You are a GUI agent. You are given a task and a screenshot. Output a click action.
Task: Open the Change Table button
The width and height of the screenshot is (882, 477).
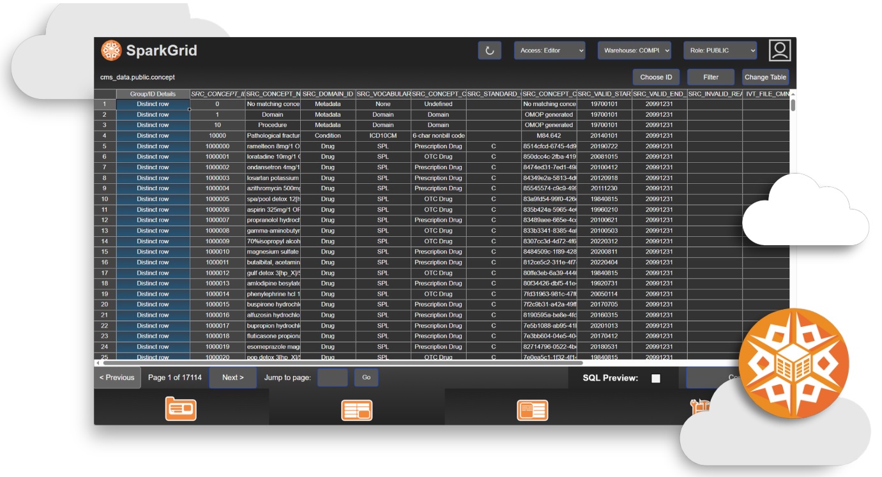(765, 77)
